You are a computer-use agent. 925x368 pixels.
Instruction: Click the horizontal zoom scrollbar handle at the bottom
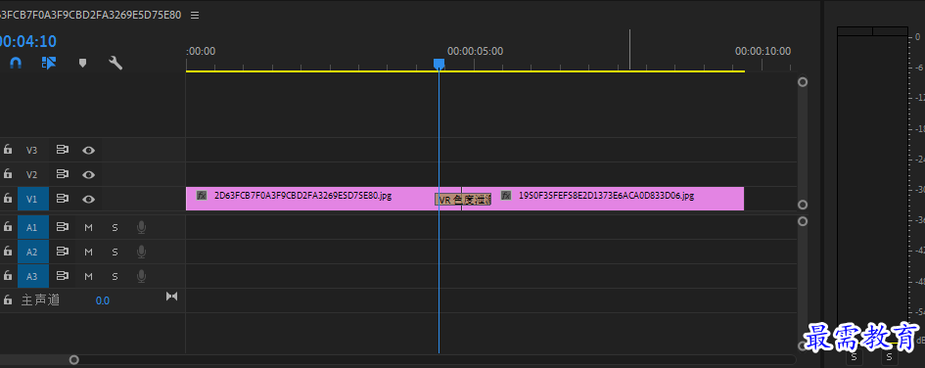(73, 360)
